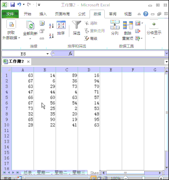Open the Name Box dropdown arrow
Viewport: 169px width, 180px height.
pyautogui.click(x=47, y=54)
